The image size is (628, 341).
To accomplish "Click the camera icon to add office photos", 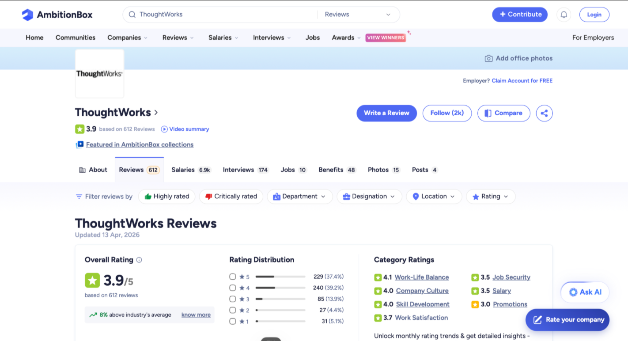I will (x=488, y=58).
